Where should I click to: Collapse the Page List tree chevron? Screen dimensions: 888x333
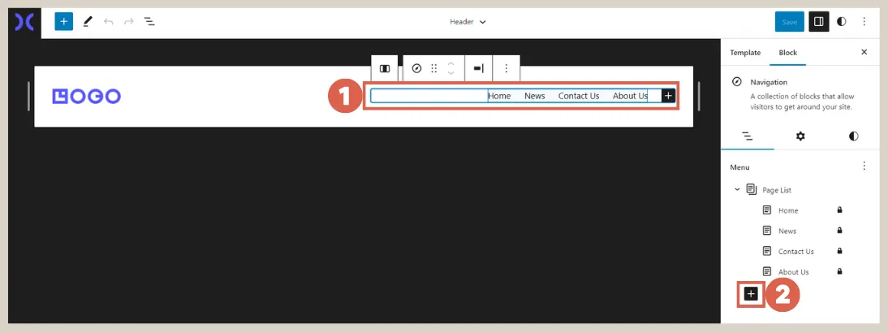point(737,190)
